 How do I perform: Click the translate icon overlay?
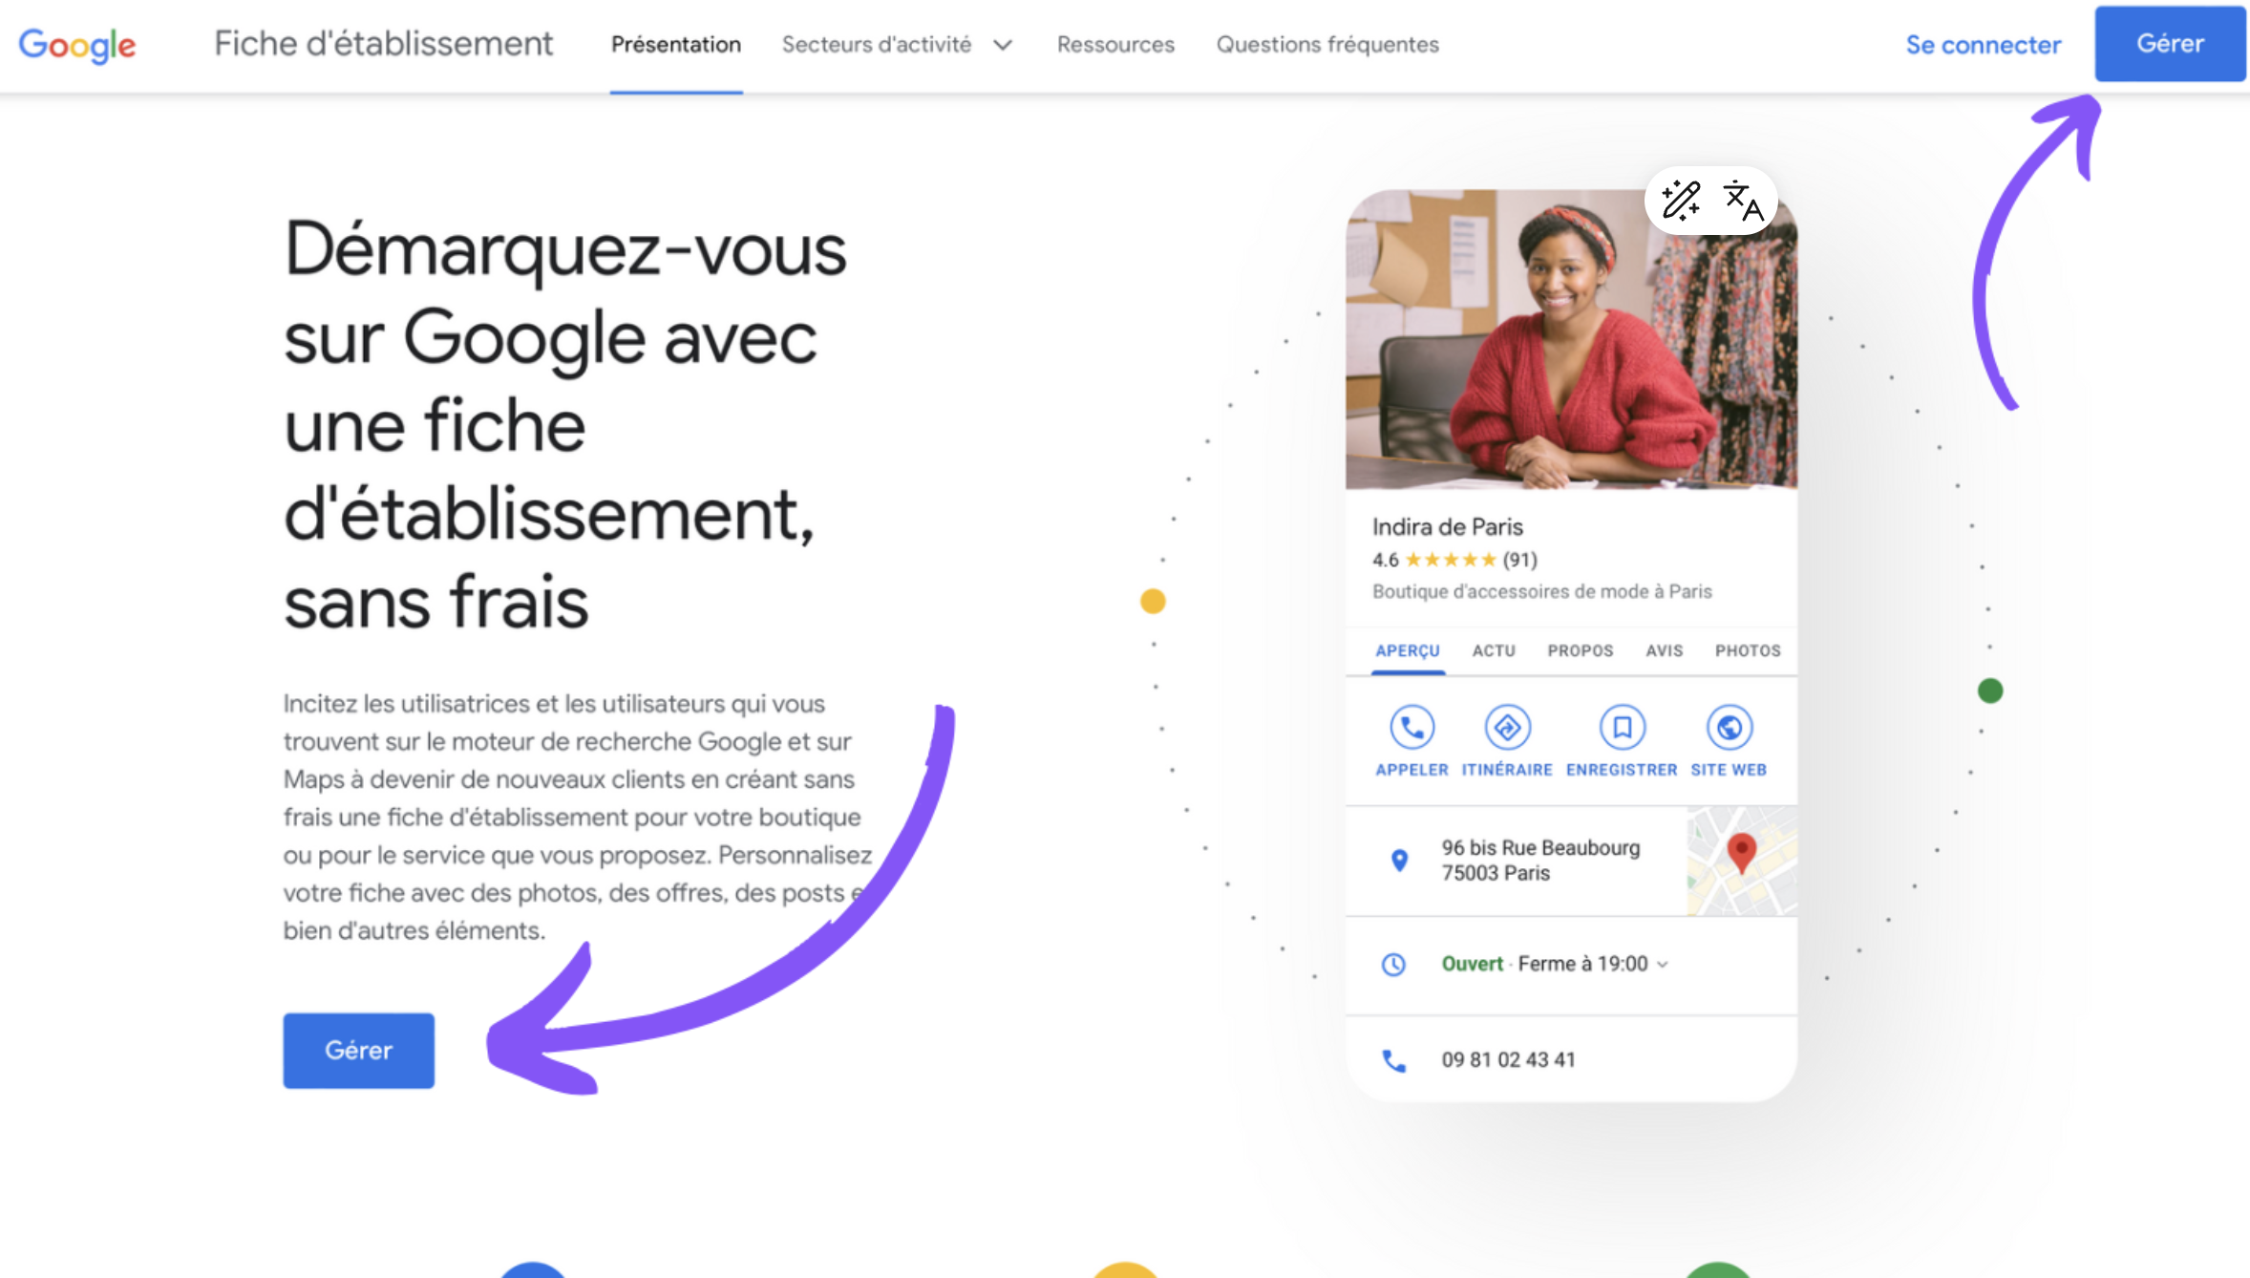pyautogui.click(x=1743, y=201)
